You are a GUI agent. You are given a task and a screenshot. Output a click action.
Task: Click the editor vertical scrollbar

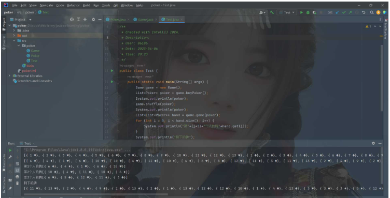[x=382, y=78]
